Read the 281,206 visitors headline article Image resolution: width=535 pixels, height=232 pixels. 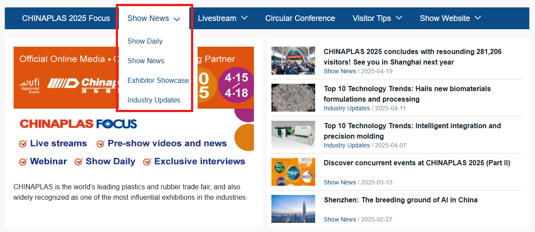[x=412, y=57]
